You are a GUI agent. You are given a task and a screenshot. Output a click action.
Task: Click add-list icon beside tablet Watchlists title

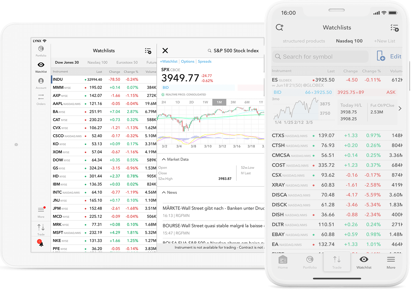click(148, 51)
